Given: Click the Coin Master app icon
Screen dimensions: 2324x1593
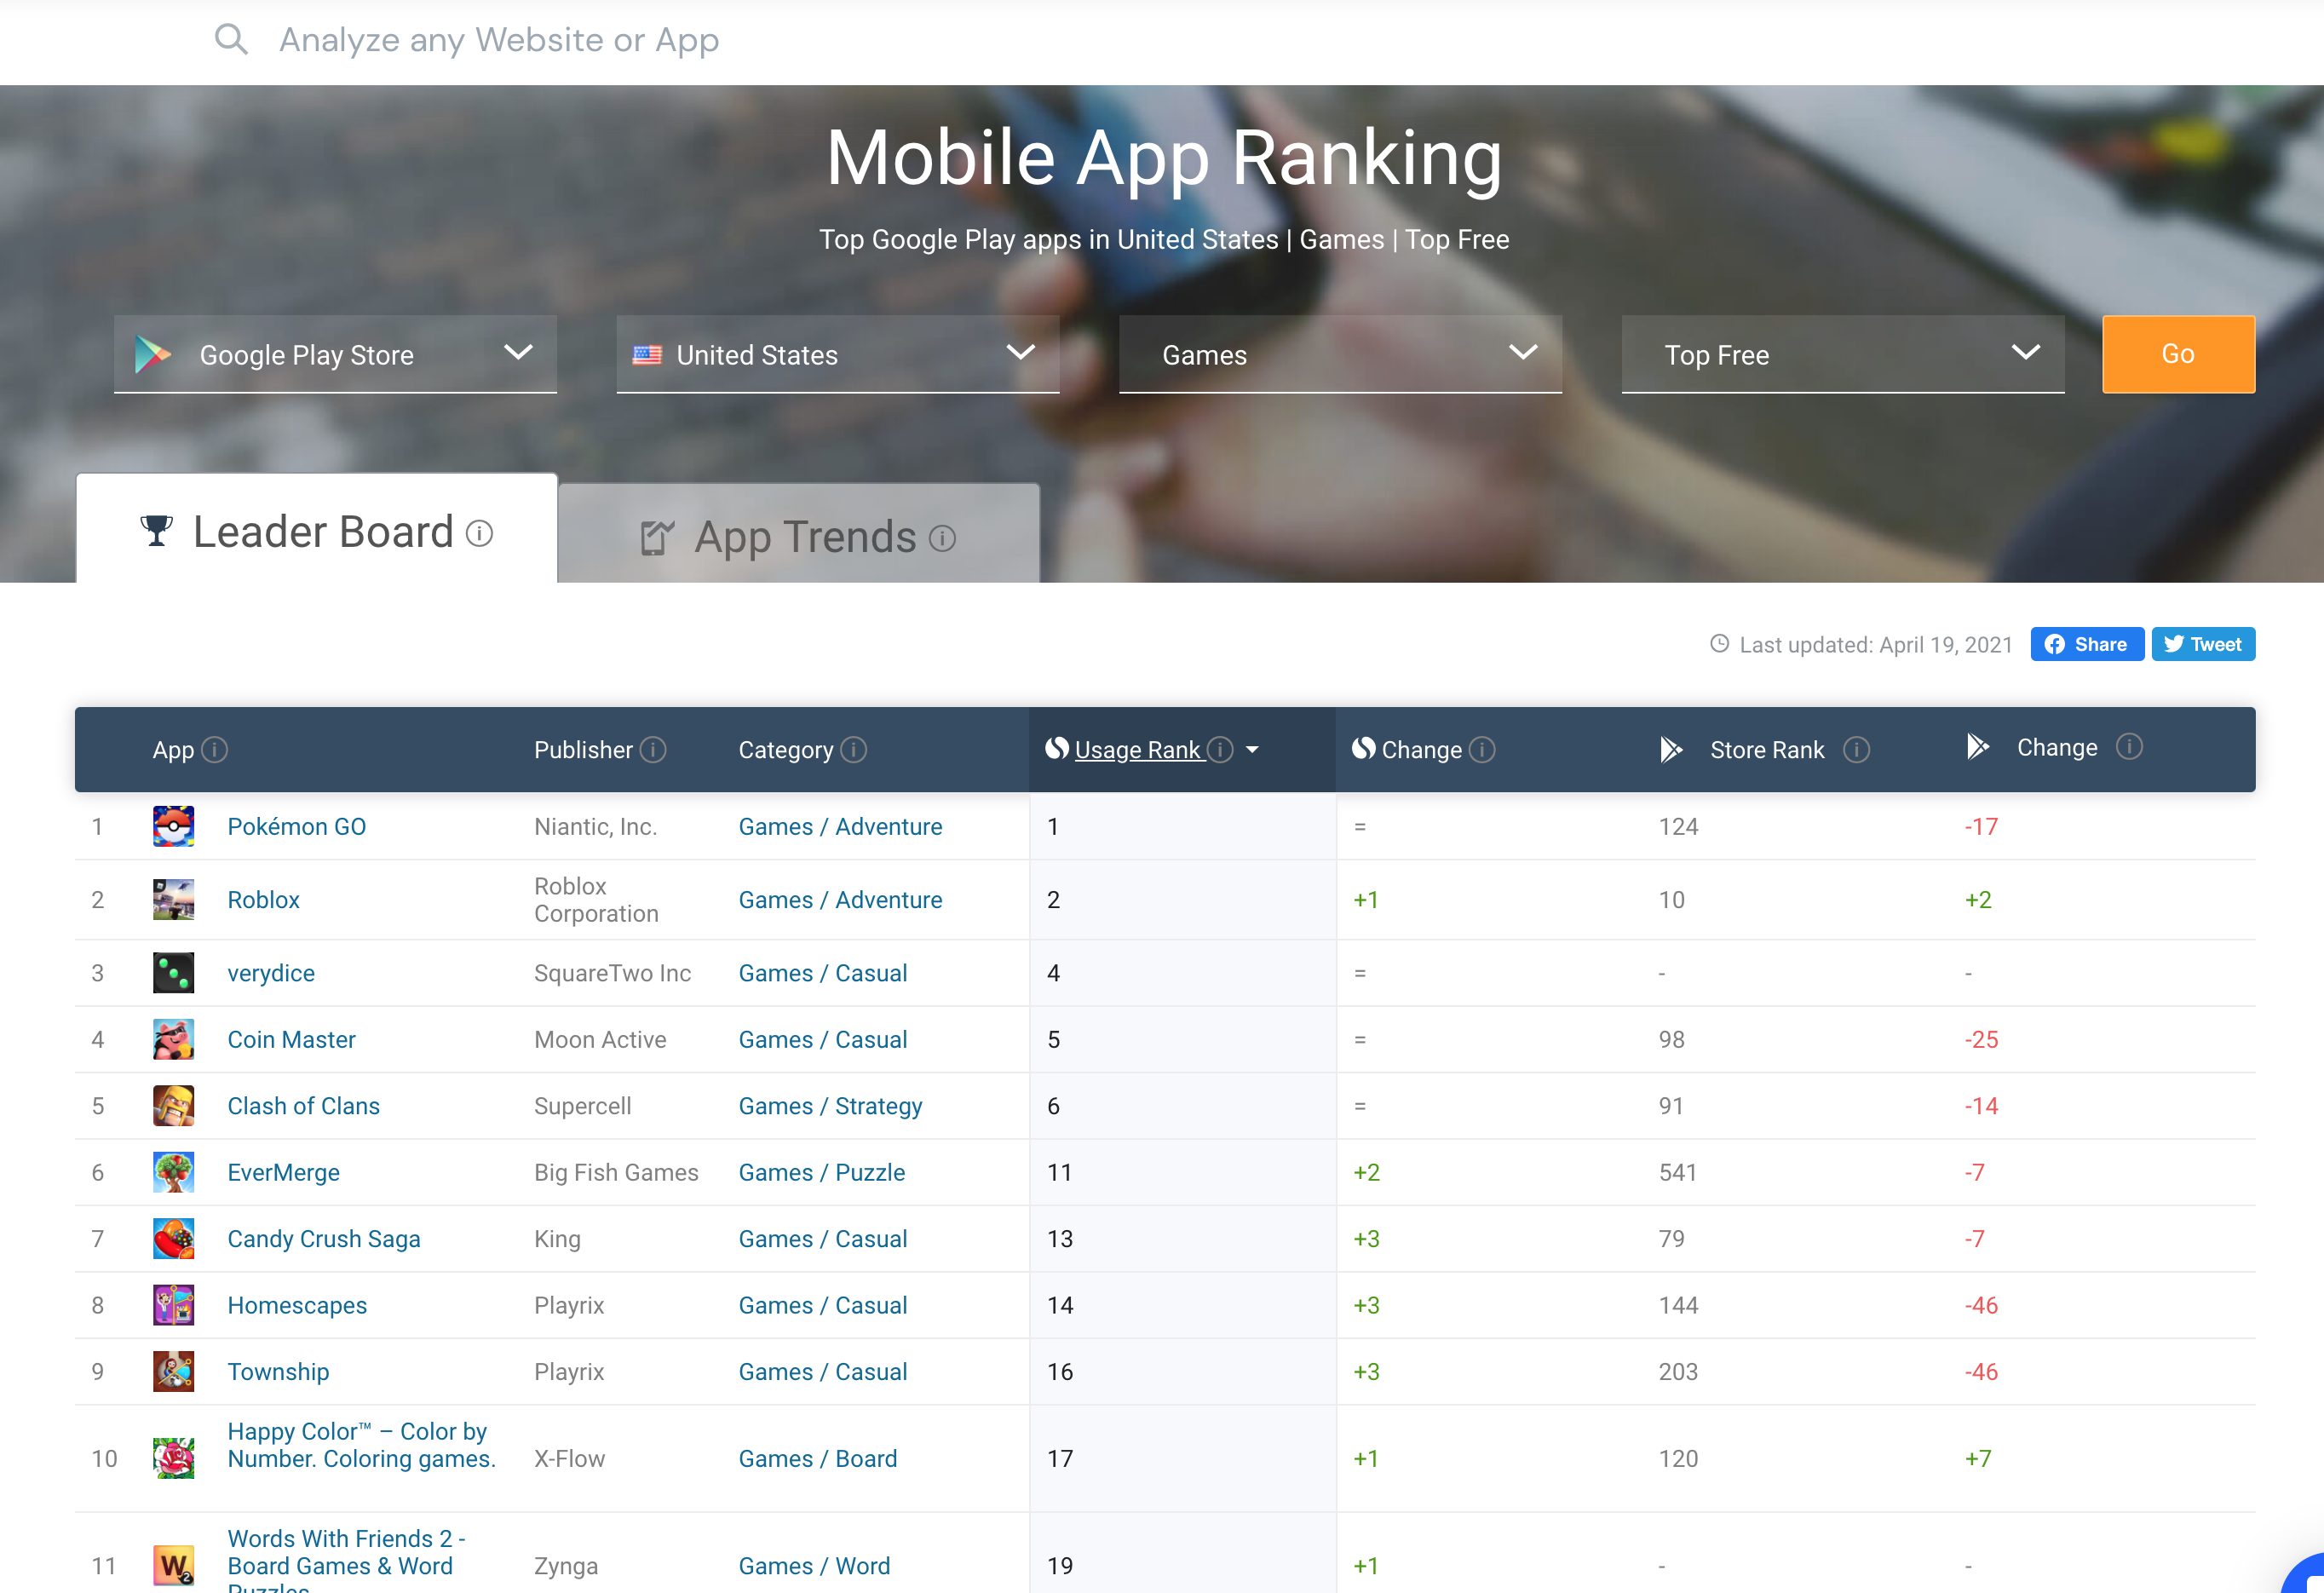Looking at the screenshot, I should 173,1039.
